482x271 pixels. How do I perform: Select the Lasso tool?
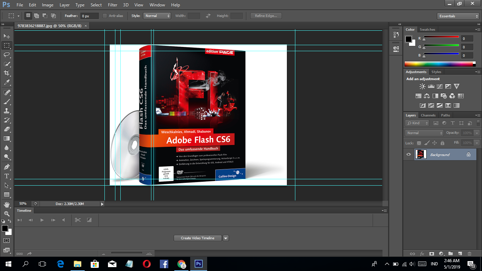click(x=7, y=54)
